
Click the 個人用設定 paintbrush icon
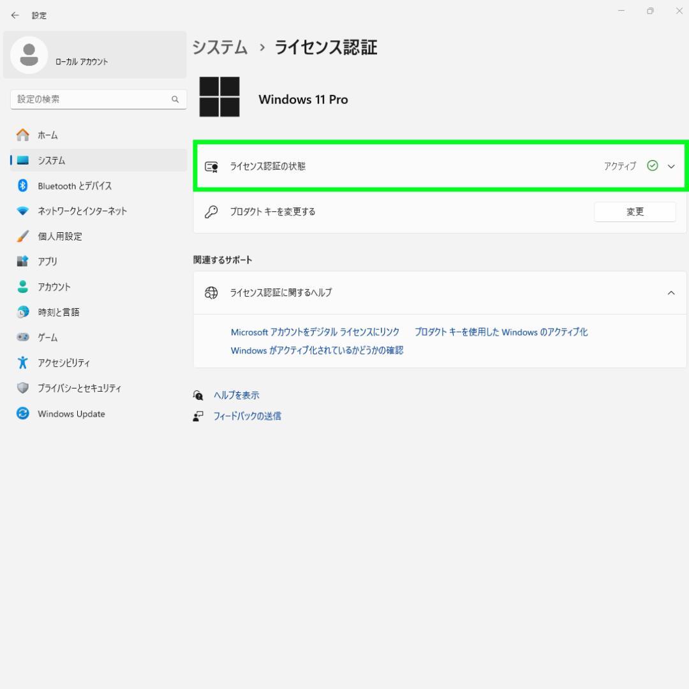(23, 236)
